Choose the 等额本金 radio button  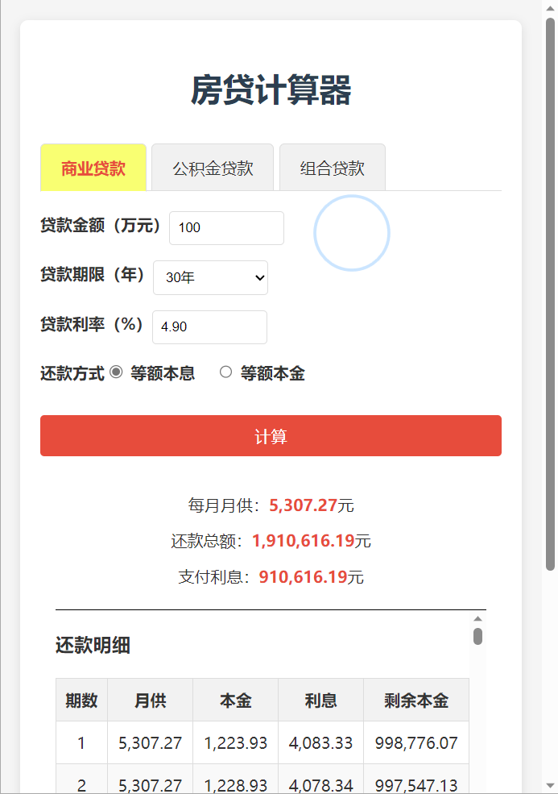(225, 372)
